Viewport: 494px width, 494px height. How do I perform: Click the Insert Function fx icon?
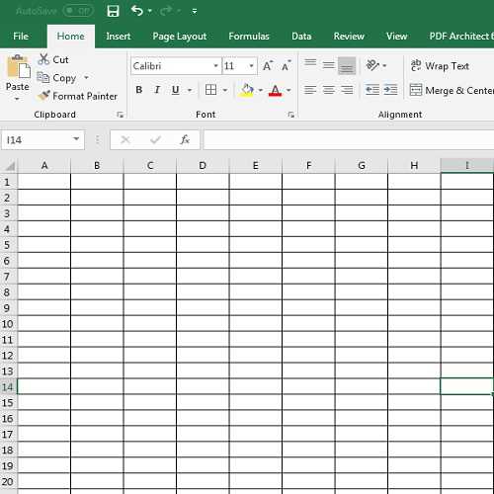click(185, 139)
